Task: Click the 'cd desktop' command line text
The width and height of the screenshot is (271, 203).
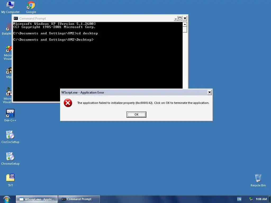Action: (x=87, y=33)
